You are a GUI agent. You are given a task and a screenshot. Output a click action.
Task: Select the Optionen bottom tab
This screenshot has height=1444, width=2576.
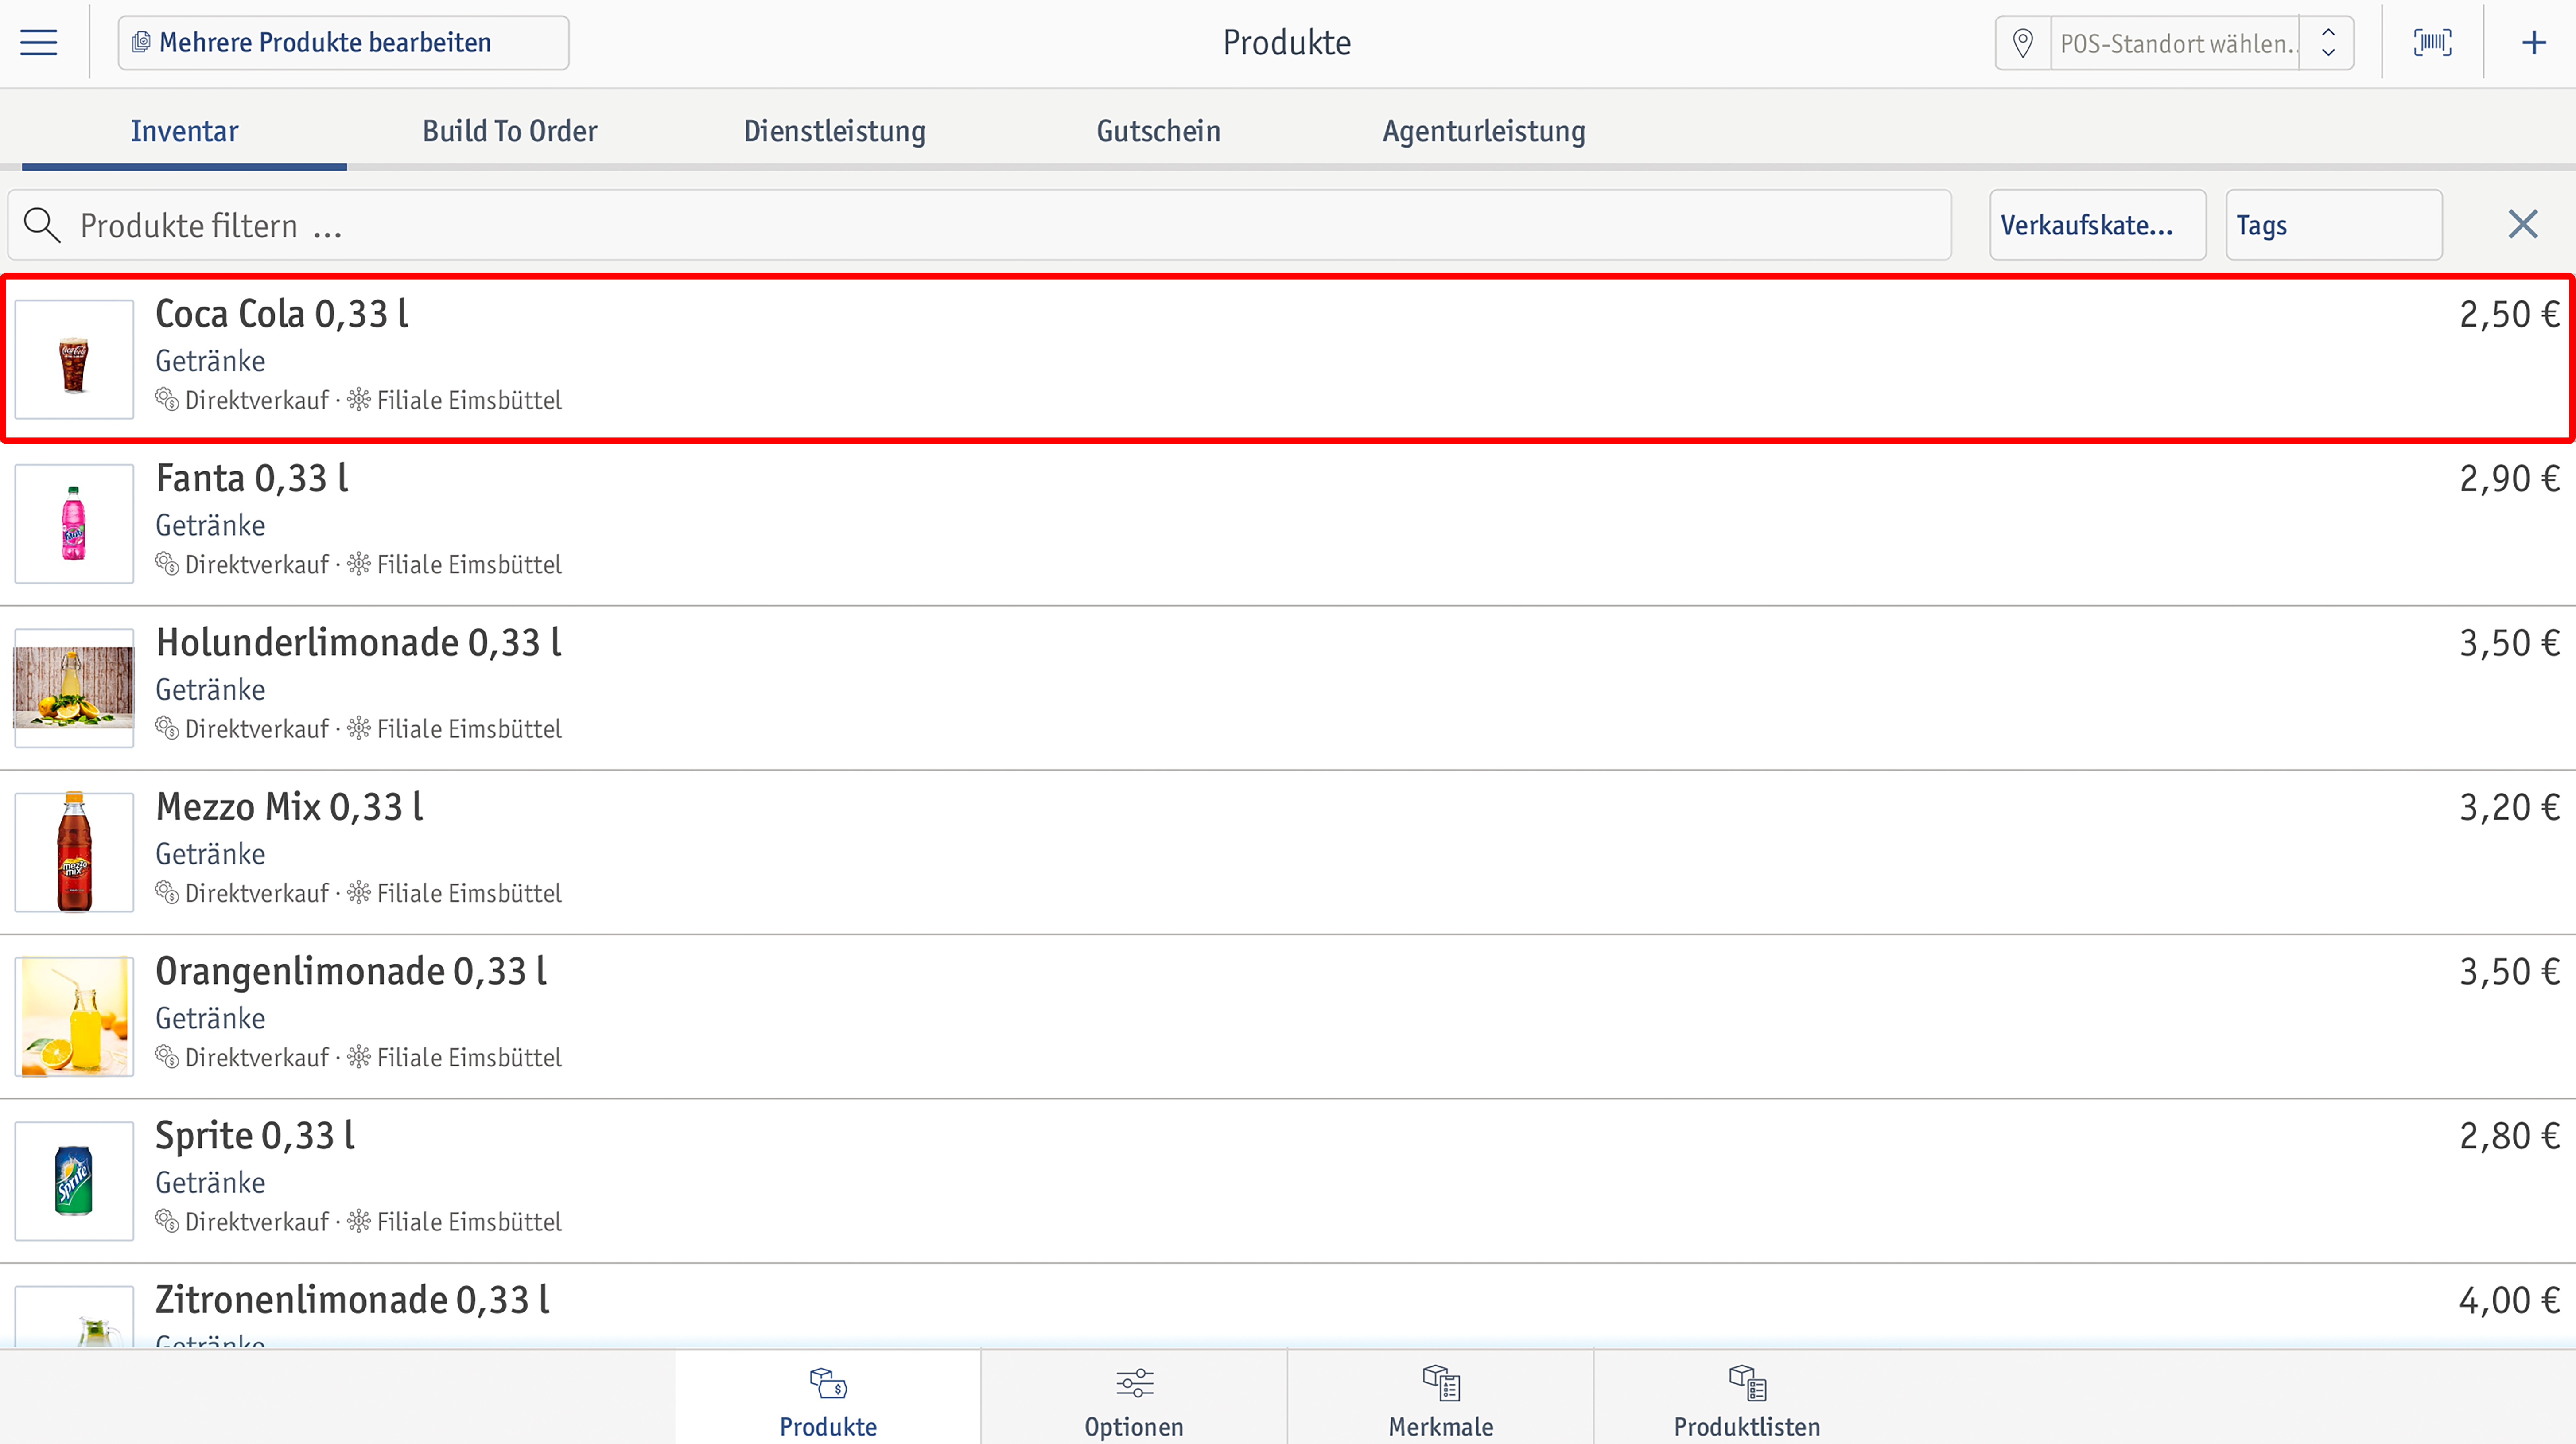point(1134,1398)
